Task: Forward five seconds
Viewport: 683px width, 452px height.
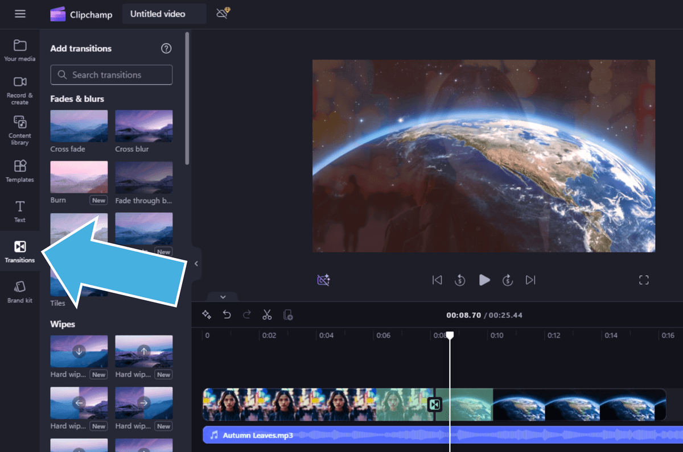Action: (x=508, y=280)
